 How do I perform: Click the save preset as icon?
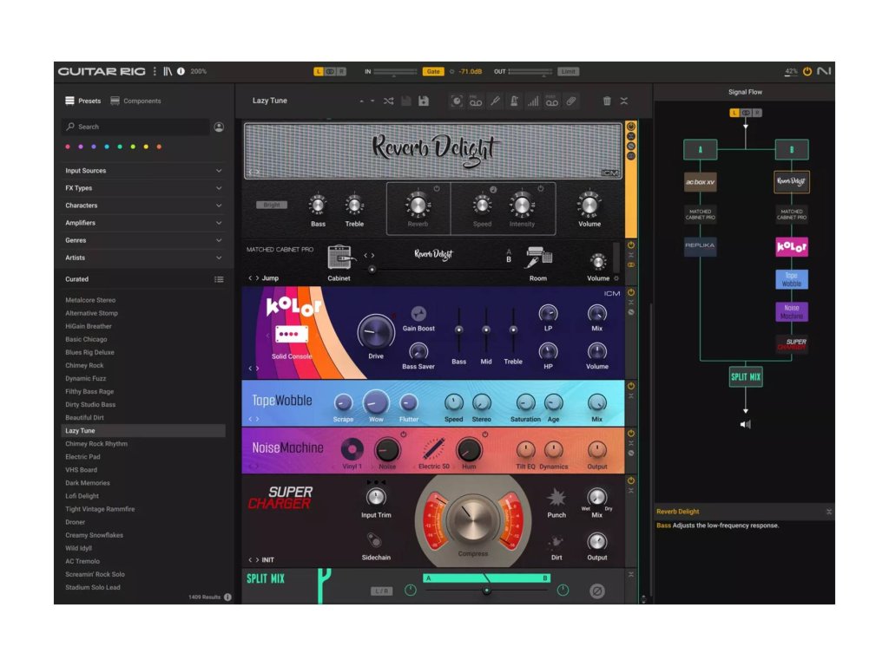tap(424, 101)
